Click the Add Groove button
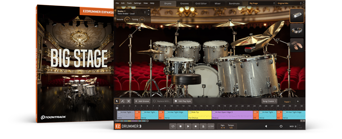This screenshot has height=139, width=342. click(x=142, y=101)
